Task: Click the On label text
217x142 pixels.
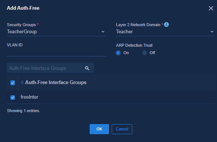Action: [x=126, y=53]
